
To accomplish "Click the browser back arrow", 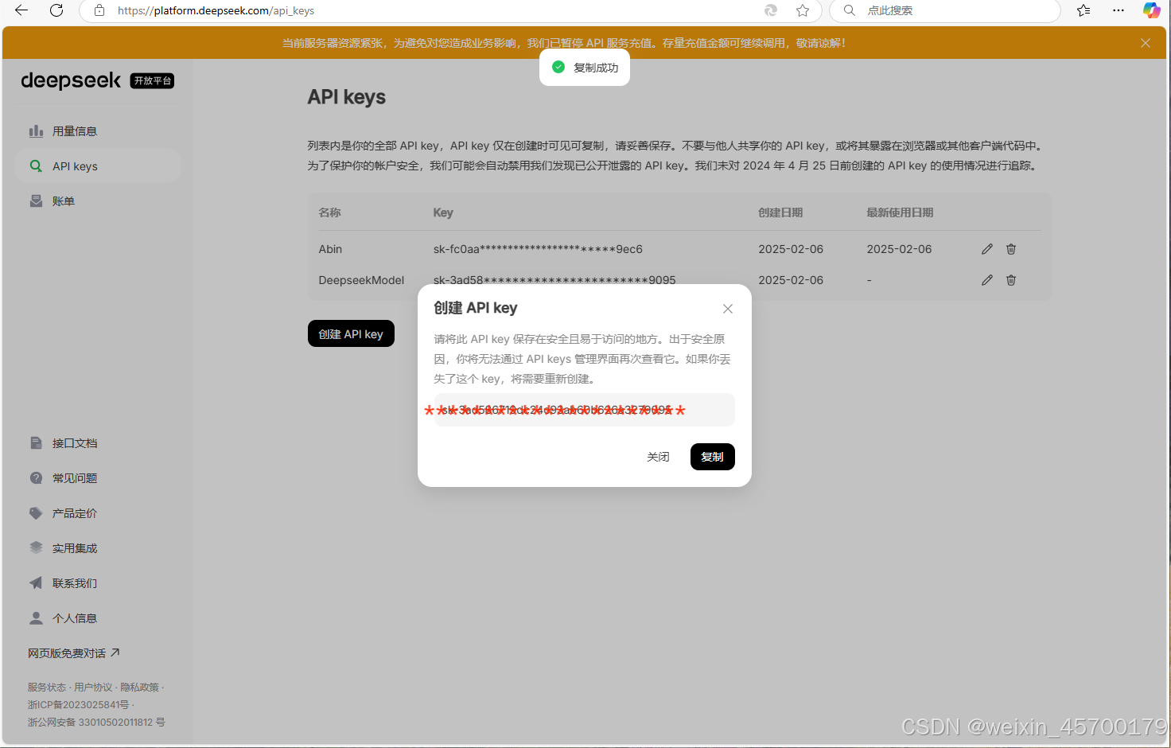I will pos(21,10).
